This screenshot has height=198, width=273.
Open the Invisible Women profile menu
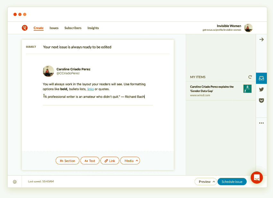point(248,28)
